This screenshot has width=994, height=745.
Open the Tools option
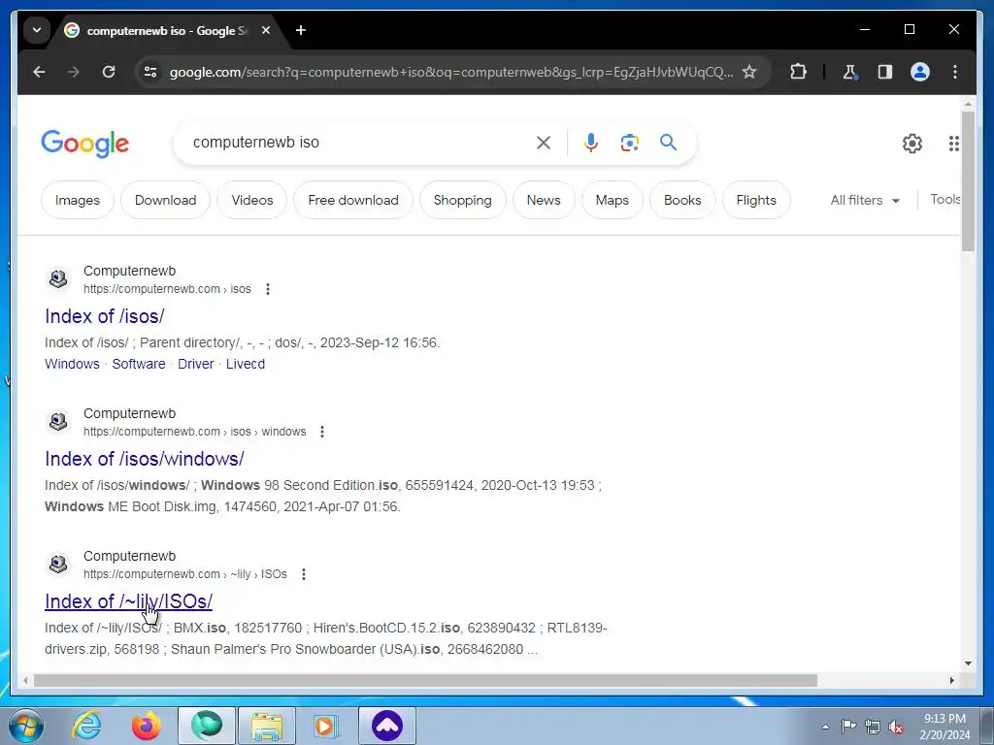point(945,200)
